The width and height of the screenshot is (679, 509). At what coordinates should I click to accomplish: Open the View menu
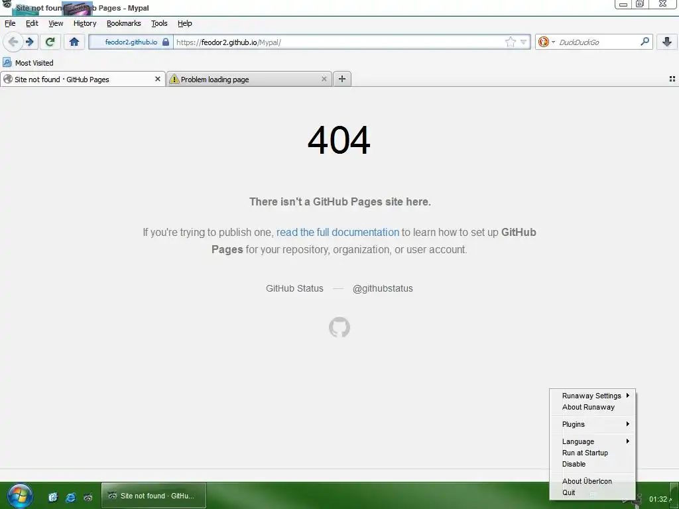pyautogui.click(x=56, y=23)
